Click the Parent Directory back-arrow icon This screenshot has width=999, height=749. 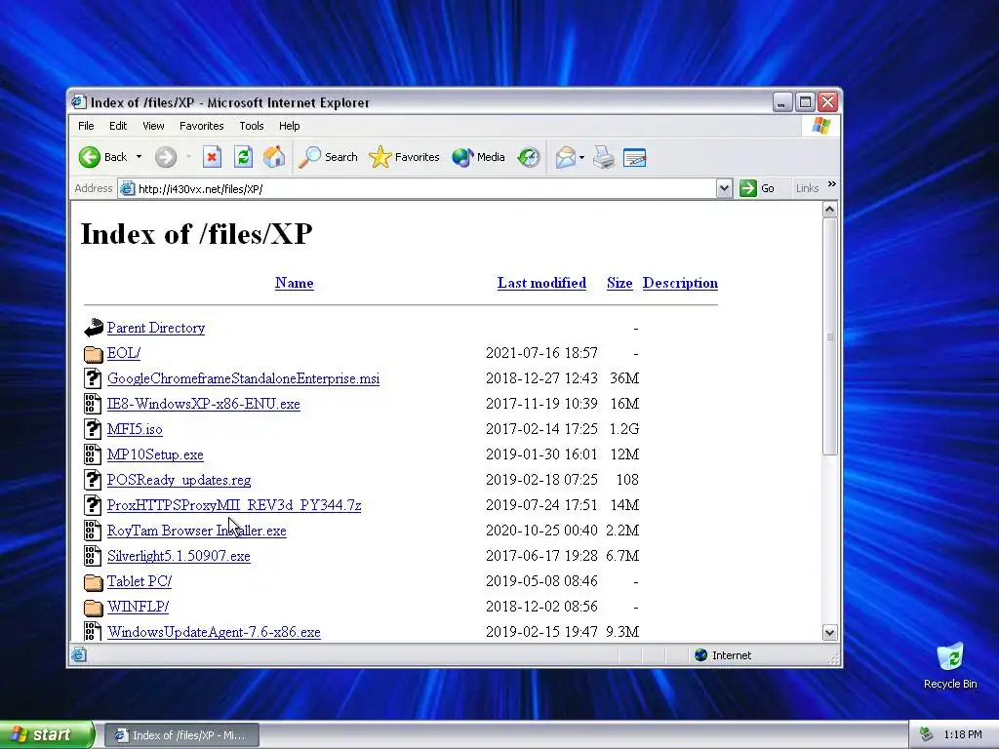(93, 328)
